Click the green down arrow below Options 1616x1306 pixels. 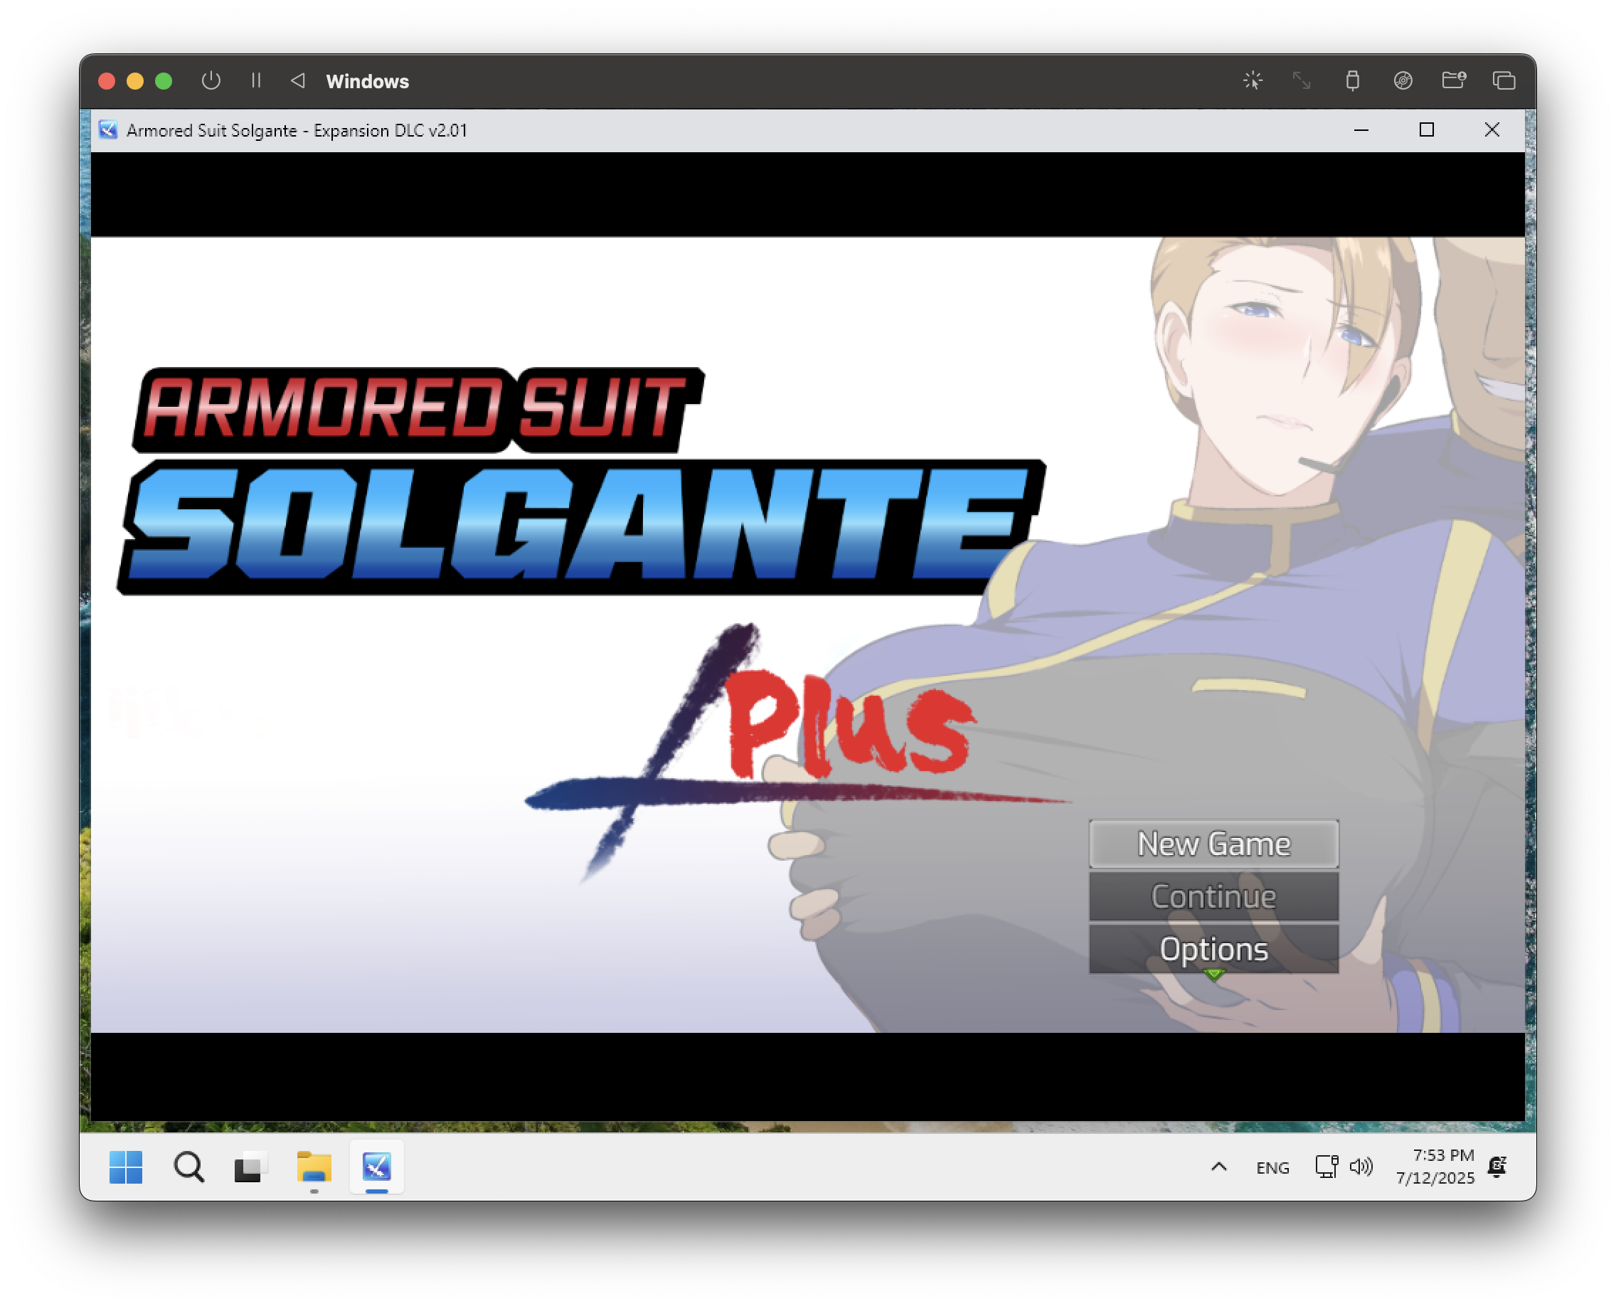[x=1213, y=976]
